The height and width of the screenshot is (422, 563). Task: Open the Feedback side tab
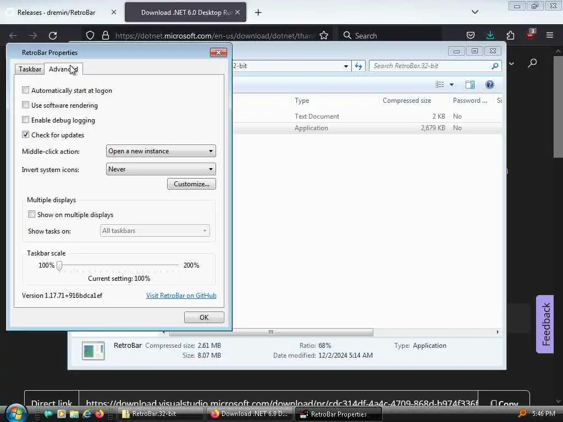click(545, 324)
